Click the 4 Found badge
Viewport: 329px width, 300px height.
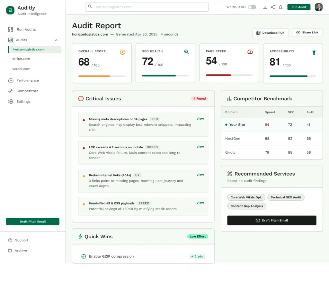pyautogui.click(x=199, y=98)
